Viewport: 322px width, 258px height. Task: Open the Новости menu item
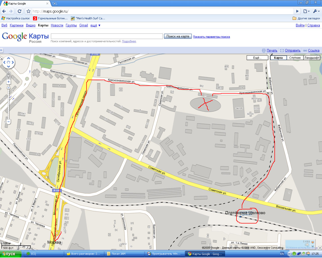pyautogui.click(x=57, y=25)
